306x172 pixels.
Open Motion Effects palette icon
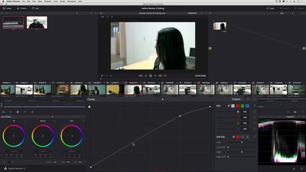click(32, 112)
